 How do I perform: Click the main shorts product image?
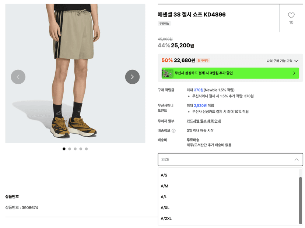point(75,73)
